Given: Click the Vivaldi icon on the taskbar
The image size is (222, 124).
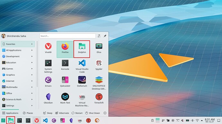Looking at the screenshot, I should 37,120.
